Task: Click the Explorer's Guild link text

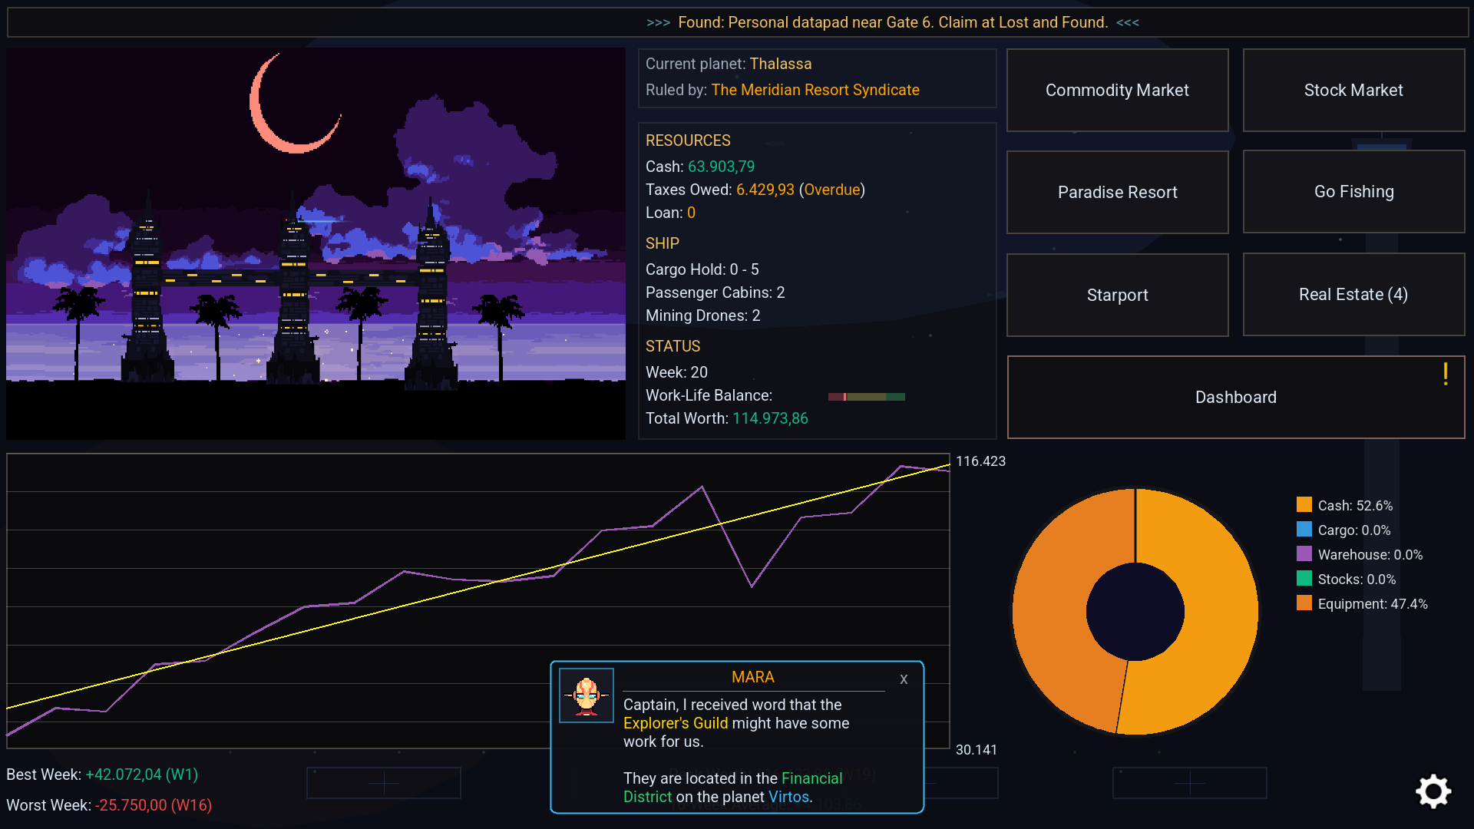Action: 676,723
